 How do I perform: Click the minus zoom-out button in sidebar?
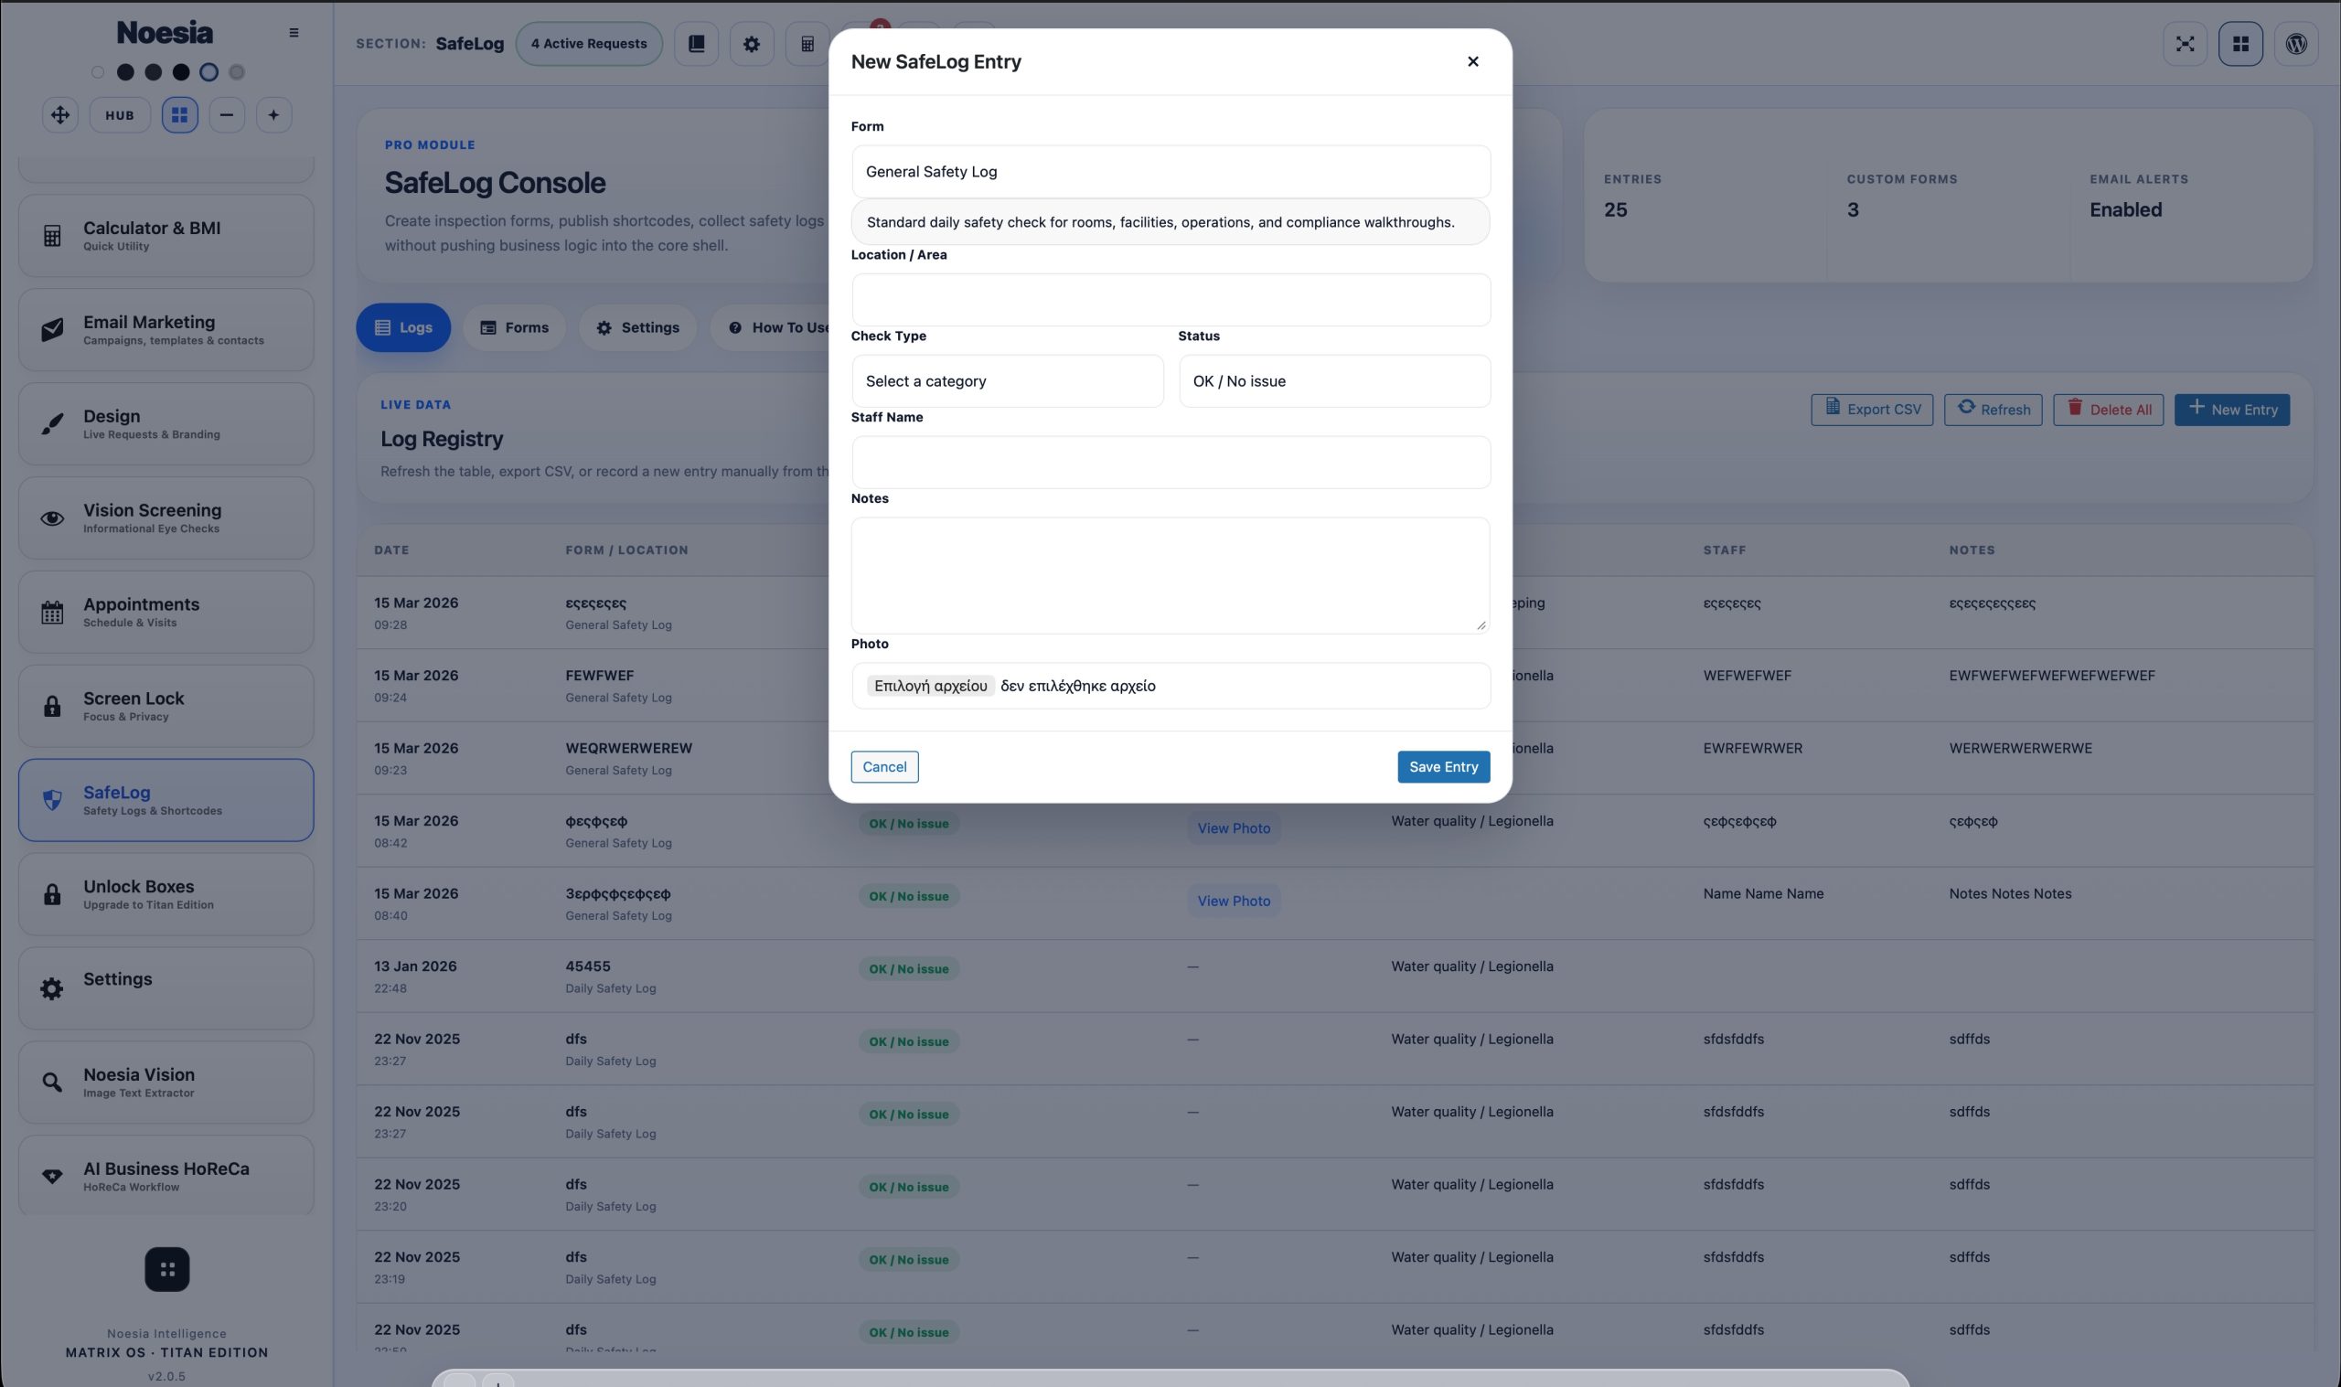(x=226, y=115)
